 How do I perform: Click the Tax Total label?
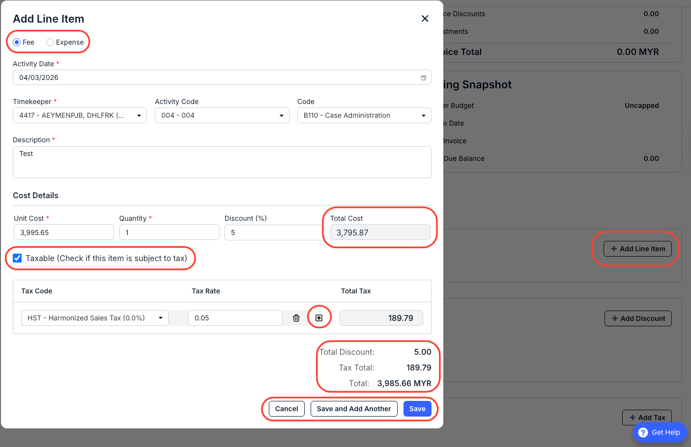point(357,368)
